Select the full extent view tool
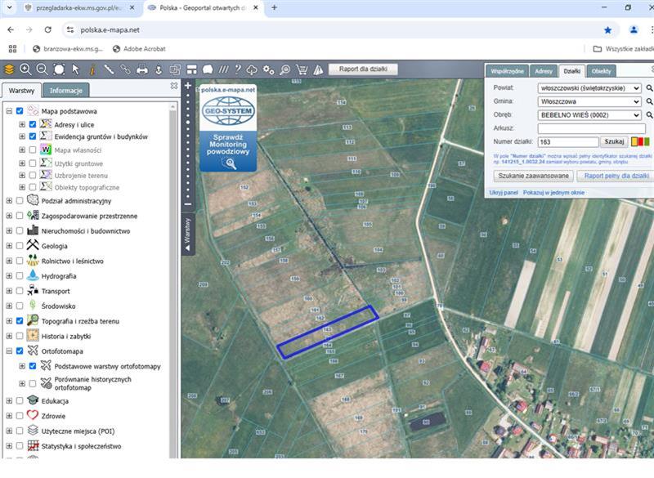654x478 pixels. [59, 69]
